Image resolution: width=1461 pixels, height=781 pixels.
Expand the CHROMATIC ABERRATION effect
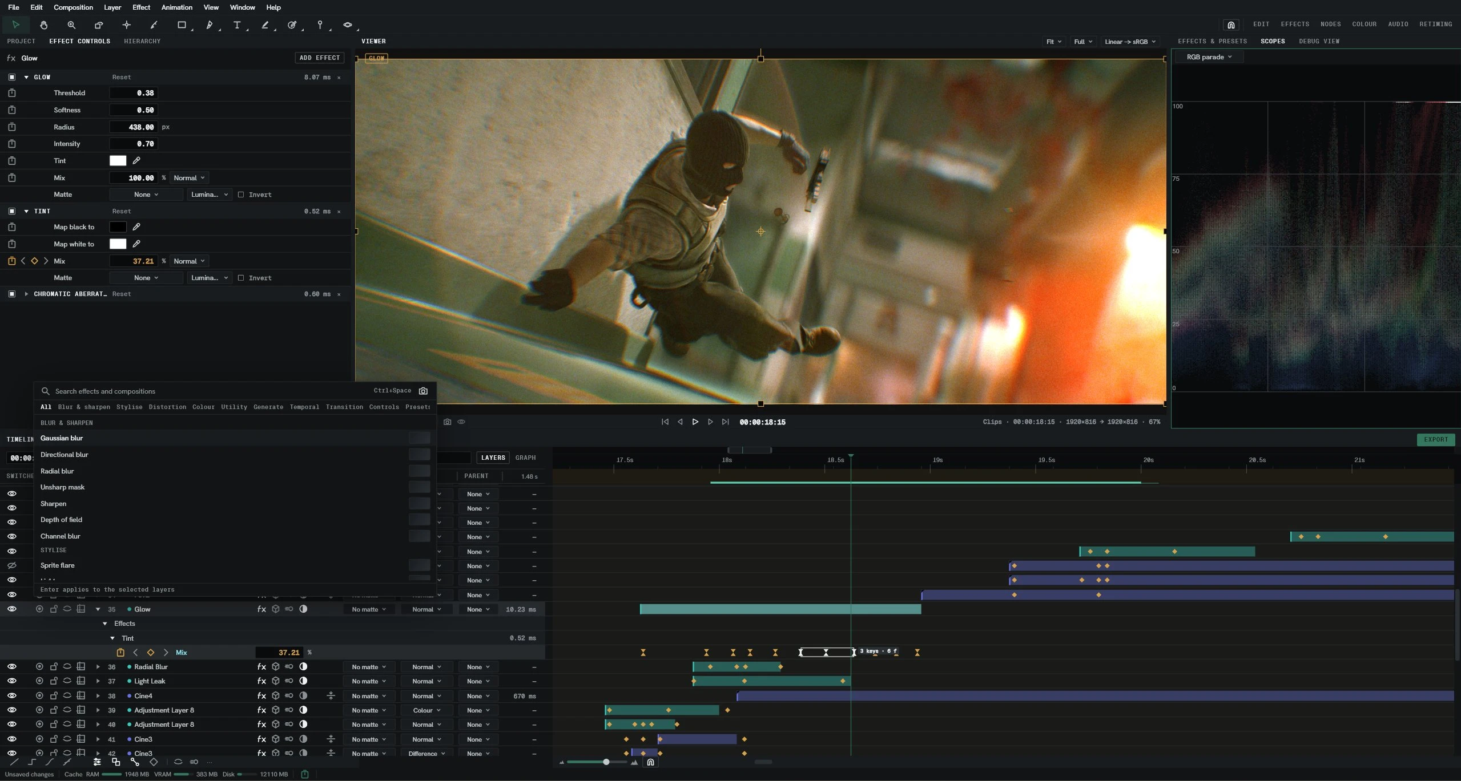[26, 294]
